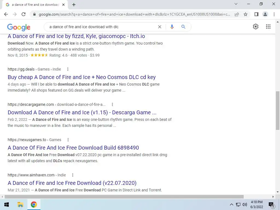Screen dimensions: 280x210
Task: Click the https://www.aimhaven.com breadcrumb URL
Action: 31,175
